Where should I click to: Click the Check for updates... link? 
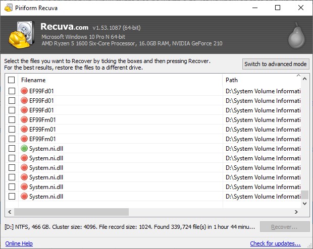click(275, 243)
